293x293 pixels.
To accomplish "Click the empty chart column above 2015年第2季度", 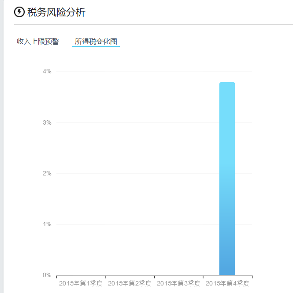I will pyautogui.click(x=130, y=177).
